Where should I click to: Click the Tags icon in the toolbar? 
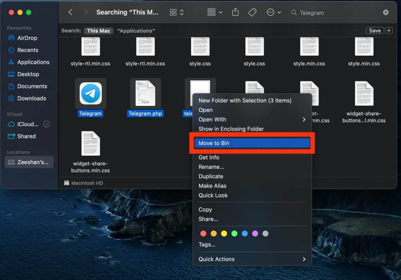(x=252, y=12)
